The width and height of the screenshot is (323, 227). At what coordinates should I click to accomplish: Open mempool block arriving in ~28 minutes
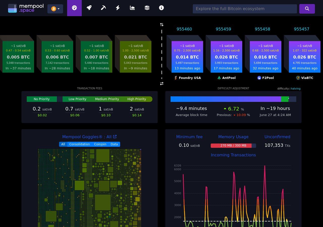[57, 57]
